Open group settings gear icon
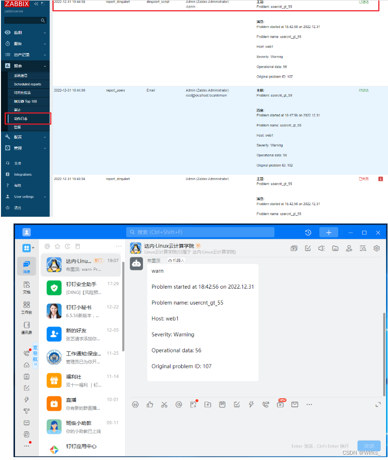The height and width of the screenshot is (460, 388). coord(376,249)
